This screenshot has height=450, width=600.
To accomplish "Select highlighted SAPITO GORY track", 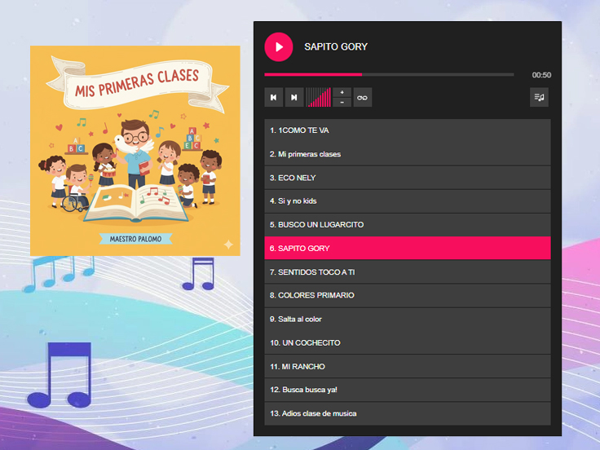I will point(408,248).
